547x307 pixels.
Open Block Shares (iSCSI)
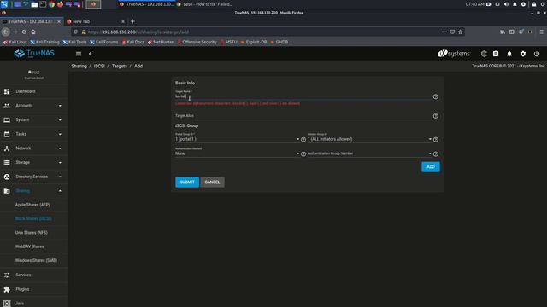34,218
